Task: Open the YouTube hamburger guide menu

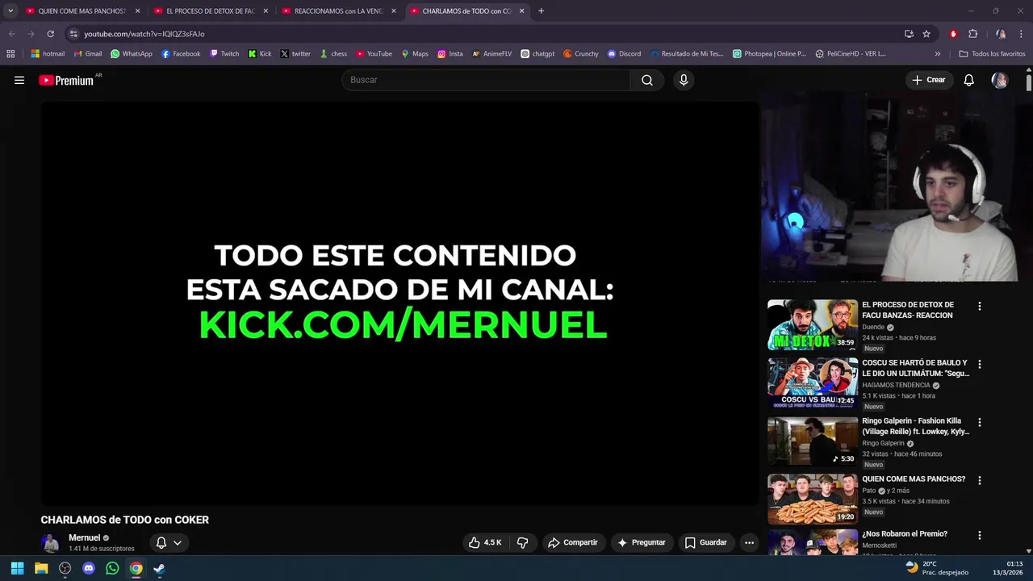Action: (x=19, y=80)
